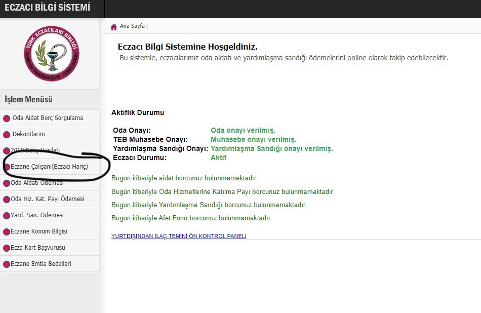Click the home icon beside Ana Sayfa
The width and height of the screenshot is (481, 313).
tap(114, 26)
